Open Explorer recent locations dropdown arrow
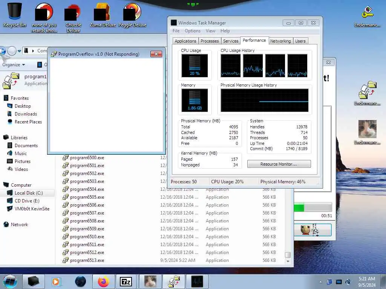 click(19, 51)
